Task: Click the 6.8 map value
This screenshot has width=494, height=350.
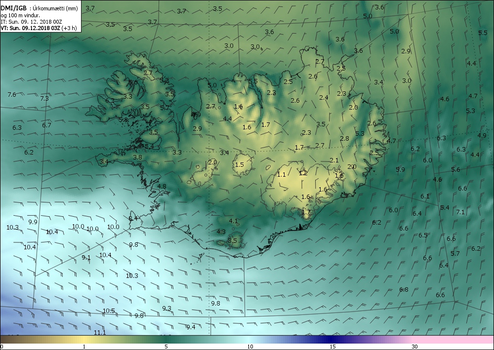Action: tap(404, 289)
